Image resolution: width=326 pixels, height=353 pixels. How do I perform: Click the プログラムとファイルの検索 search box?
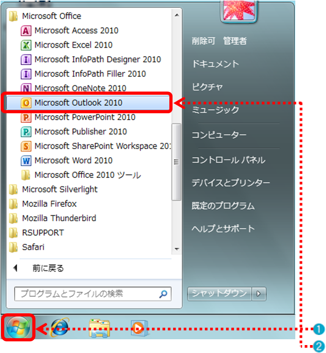point(93,294)
